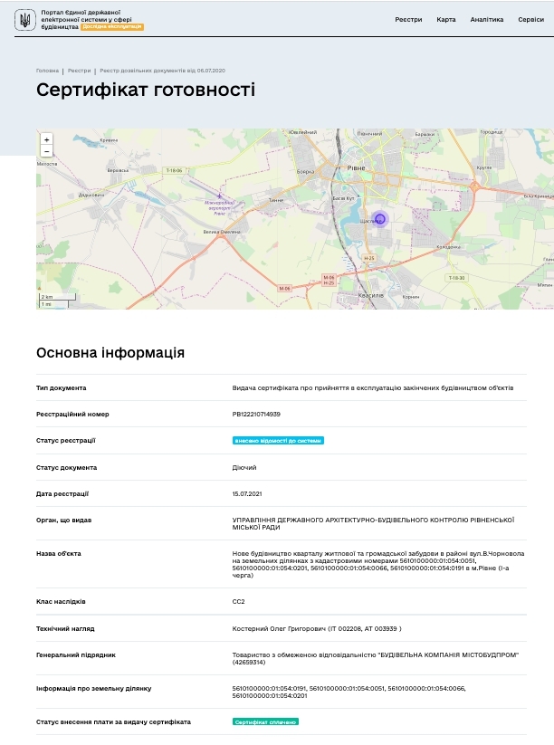
Task: Click the purple location marker on the map
Action: coord(379,219)
